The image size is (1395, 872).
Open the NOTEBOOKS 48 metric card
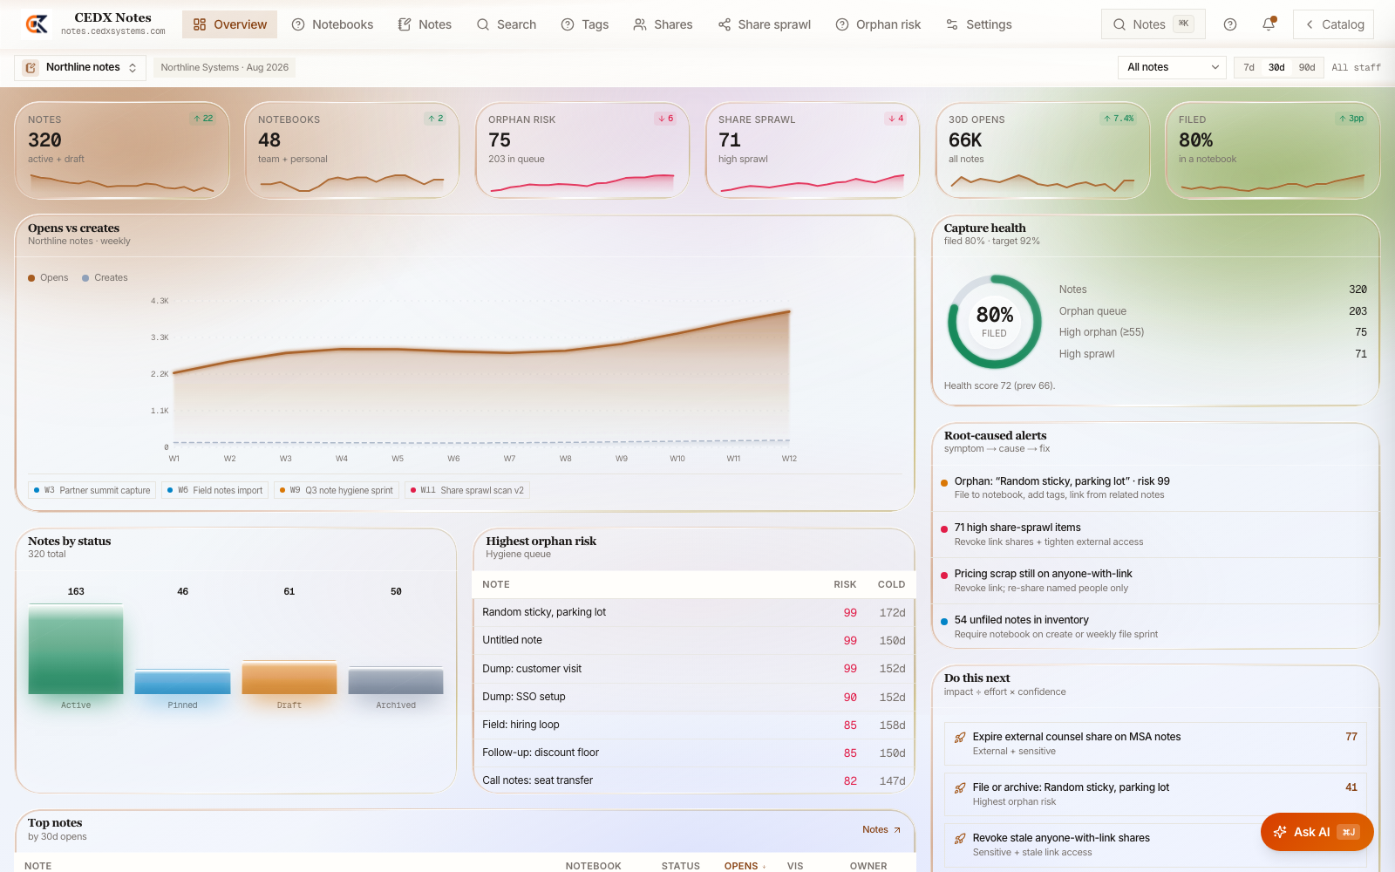(352, 150)
